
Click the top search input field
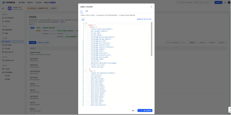pyautogui.click(x=195, y=2)
